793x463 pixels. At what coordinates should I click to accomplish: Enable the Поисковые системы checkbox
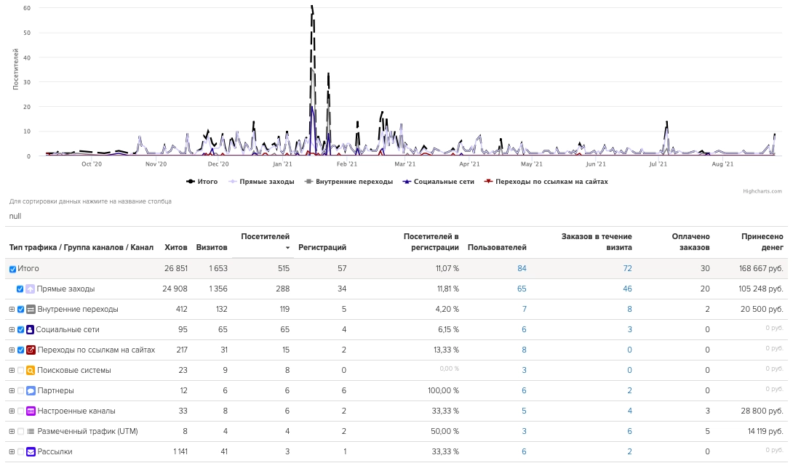pos(20,370)
